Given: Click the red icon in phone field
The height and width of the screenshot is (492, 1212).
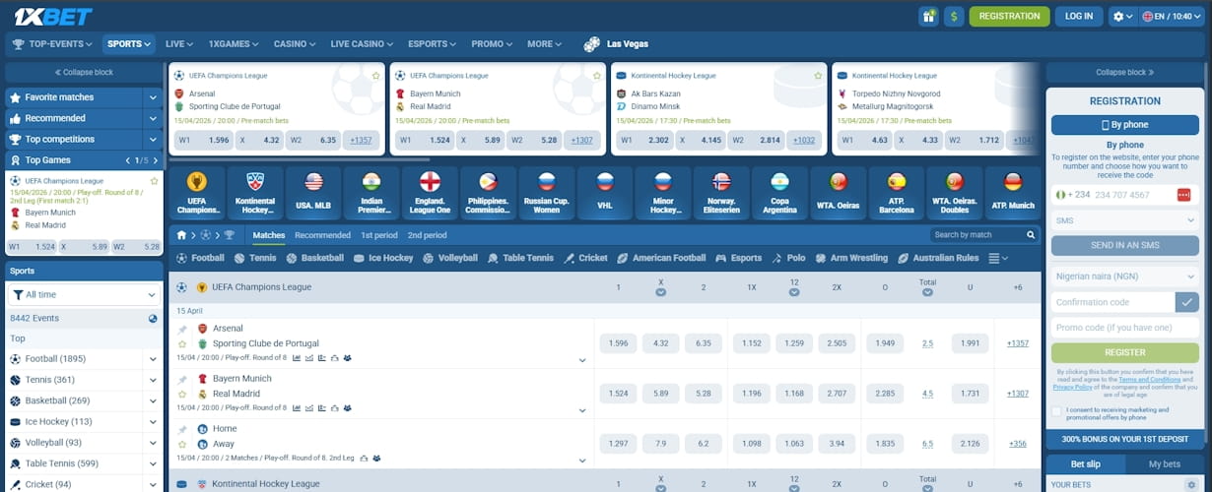Looking at the screenshot, I should (1183, 195).
